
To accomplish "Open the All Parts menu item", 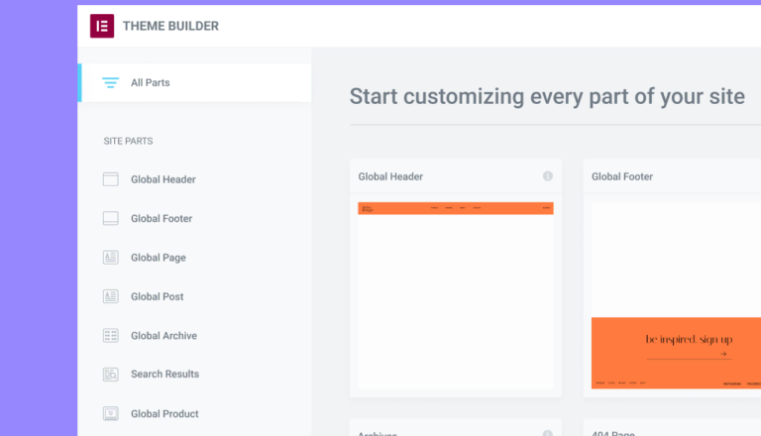I will (194, 82).
